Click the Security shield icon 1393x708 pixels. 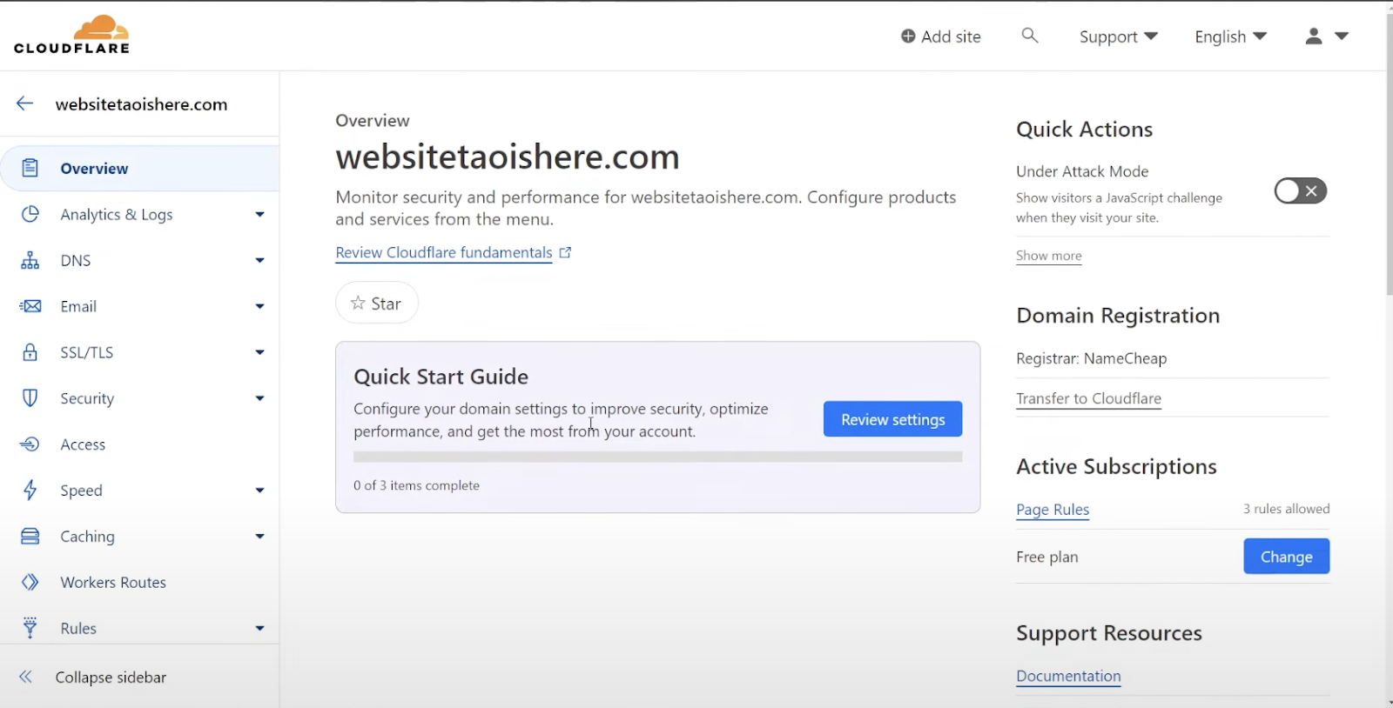[x=30, y=398]
